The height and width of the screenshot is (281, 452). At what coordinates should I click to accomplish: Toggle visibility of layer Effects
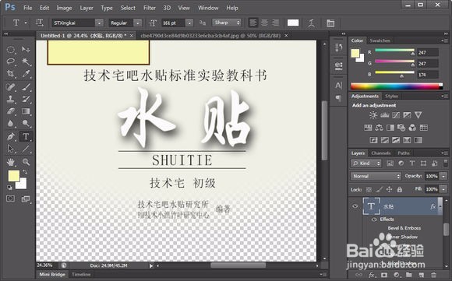(374, 220)
